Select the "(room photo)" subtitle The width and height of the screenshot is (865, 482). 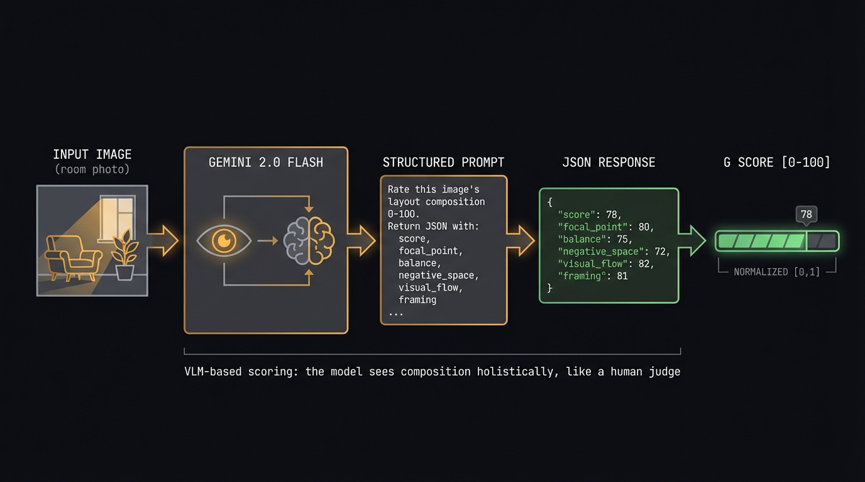pos(92,169)
